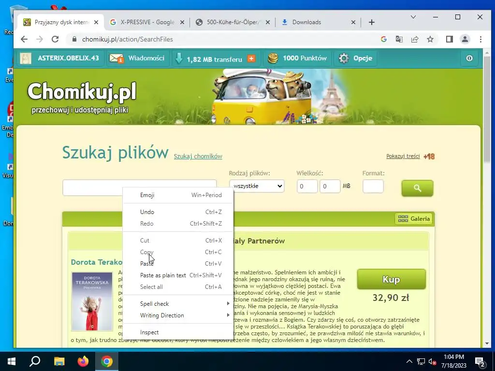
Task: Click the network tray icon
Action: pyautogui.click(x=421, y=361)
